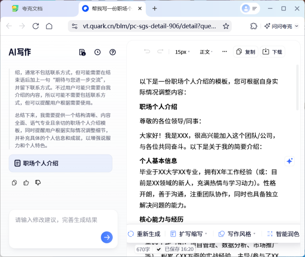
Task: Click the help question mark icon
Action: pos(113,52)
